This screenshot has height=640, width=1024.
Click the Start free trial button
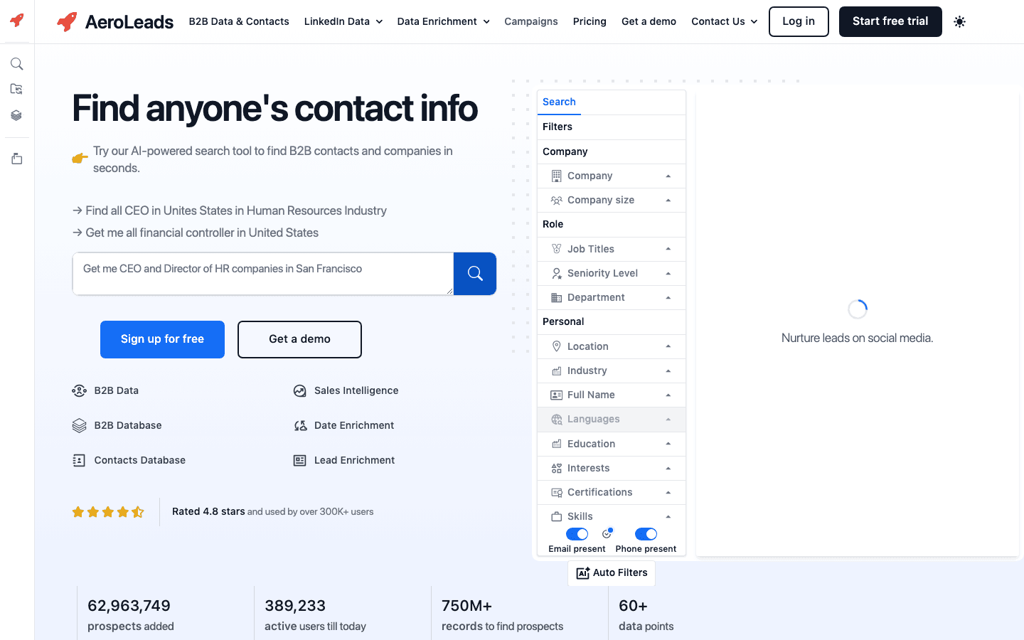[890, 21]
